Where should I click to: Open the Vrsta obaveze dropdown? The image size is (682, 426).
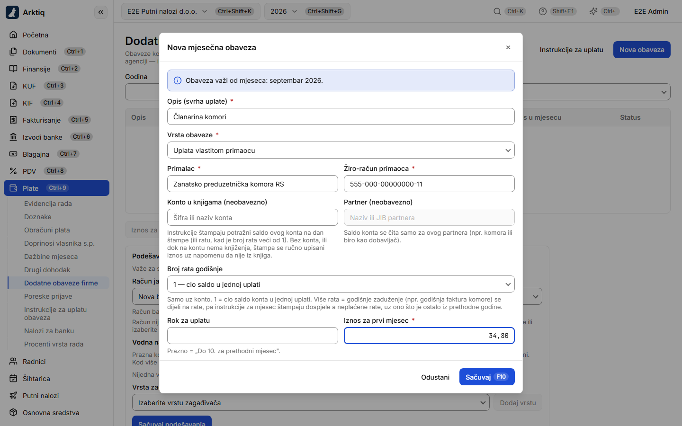(341, 150)
